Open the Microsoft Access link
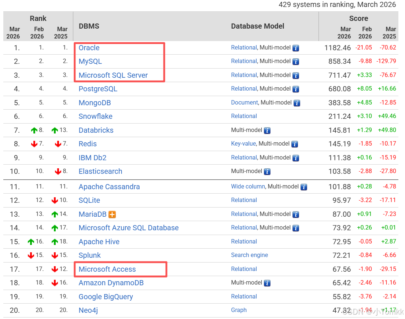The image size is (405, 319). [107, 269]
